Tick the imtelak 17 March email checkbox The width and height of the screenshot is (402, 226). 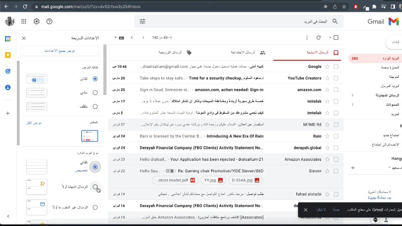(336, 101)
